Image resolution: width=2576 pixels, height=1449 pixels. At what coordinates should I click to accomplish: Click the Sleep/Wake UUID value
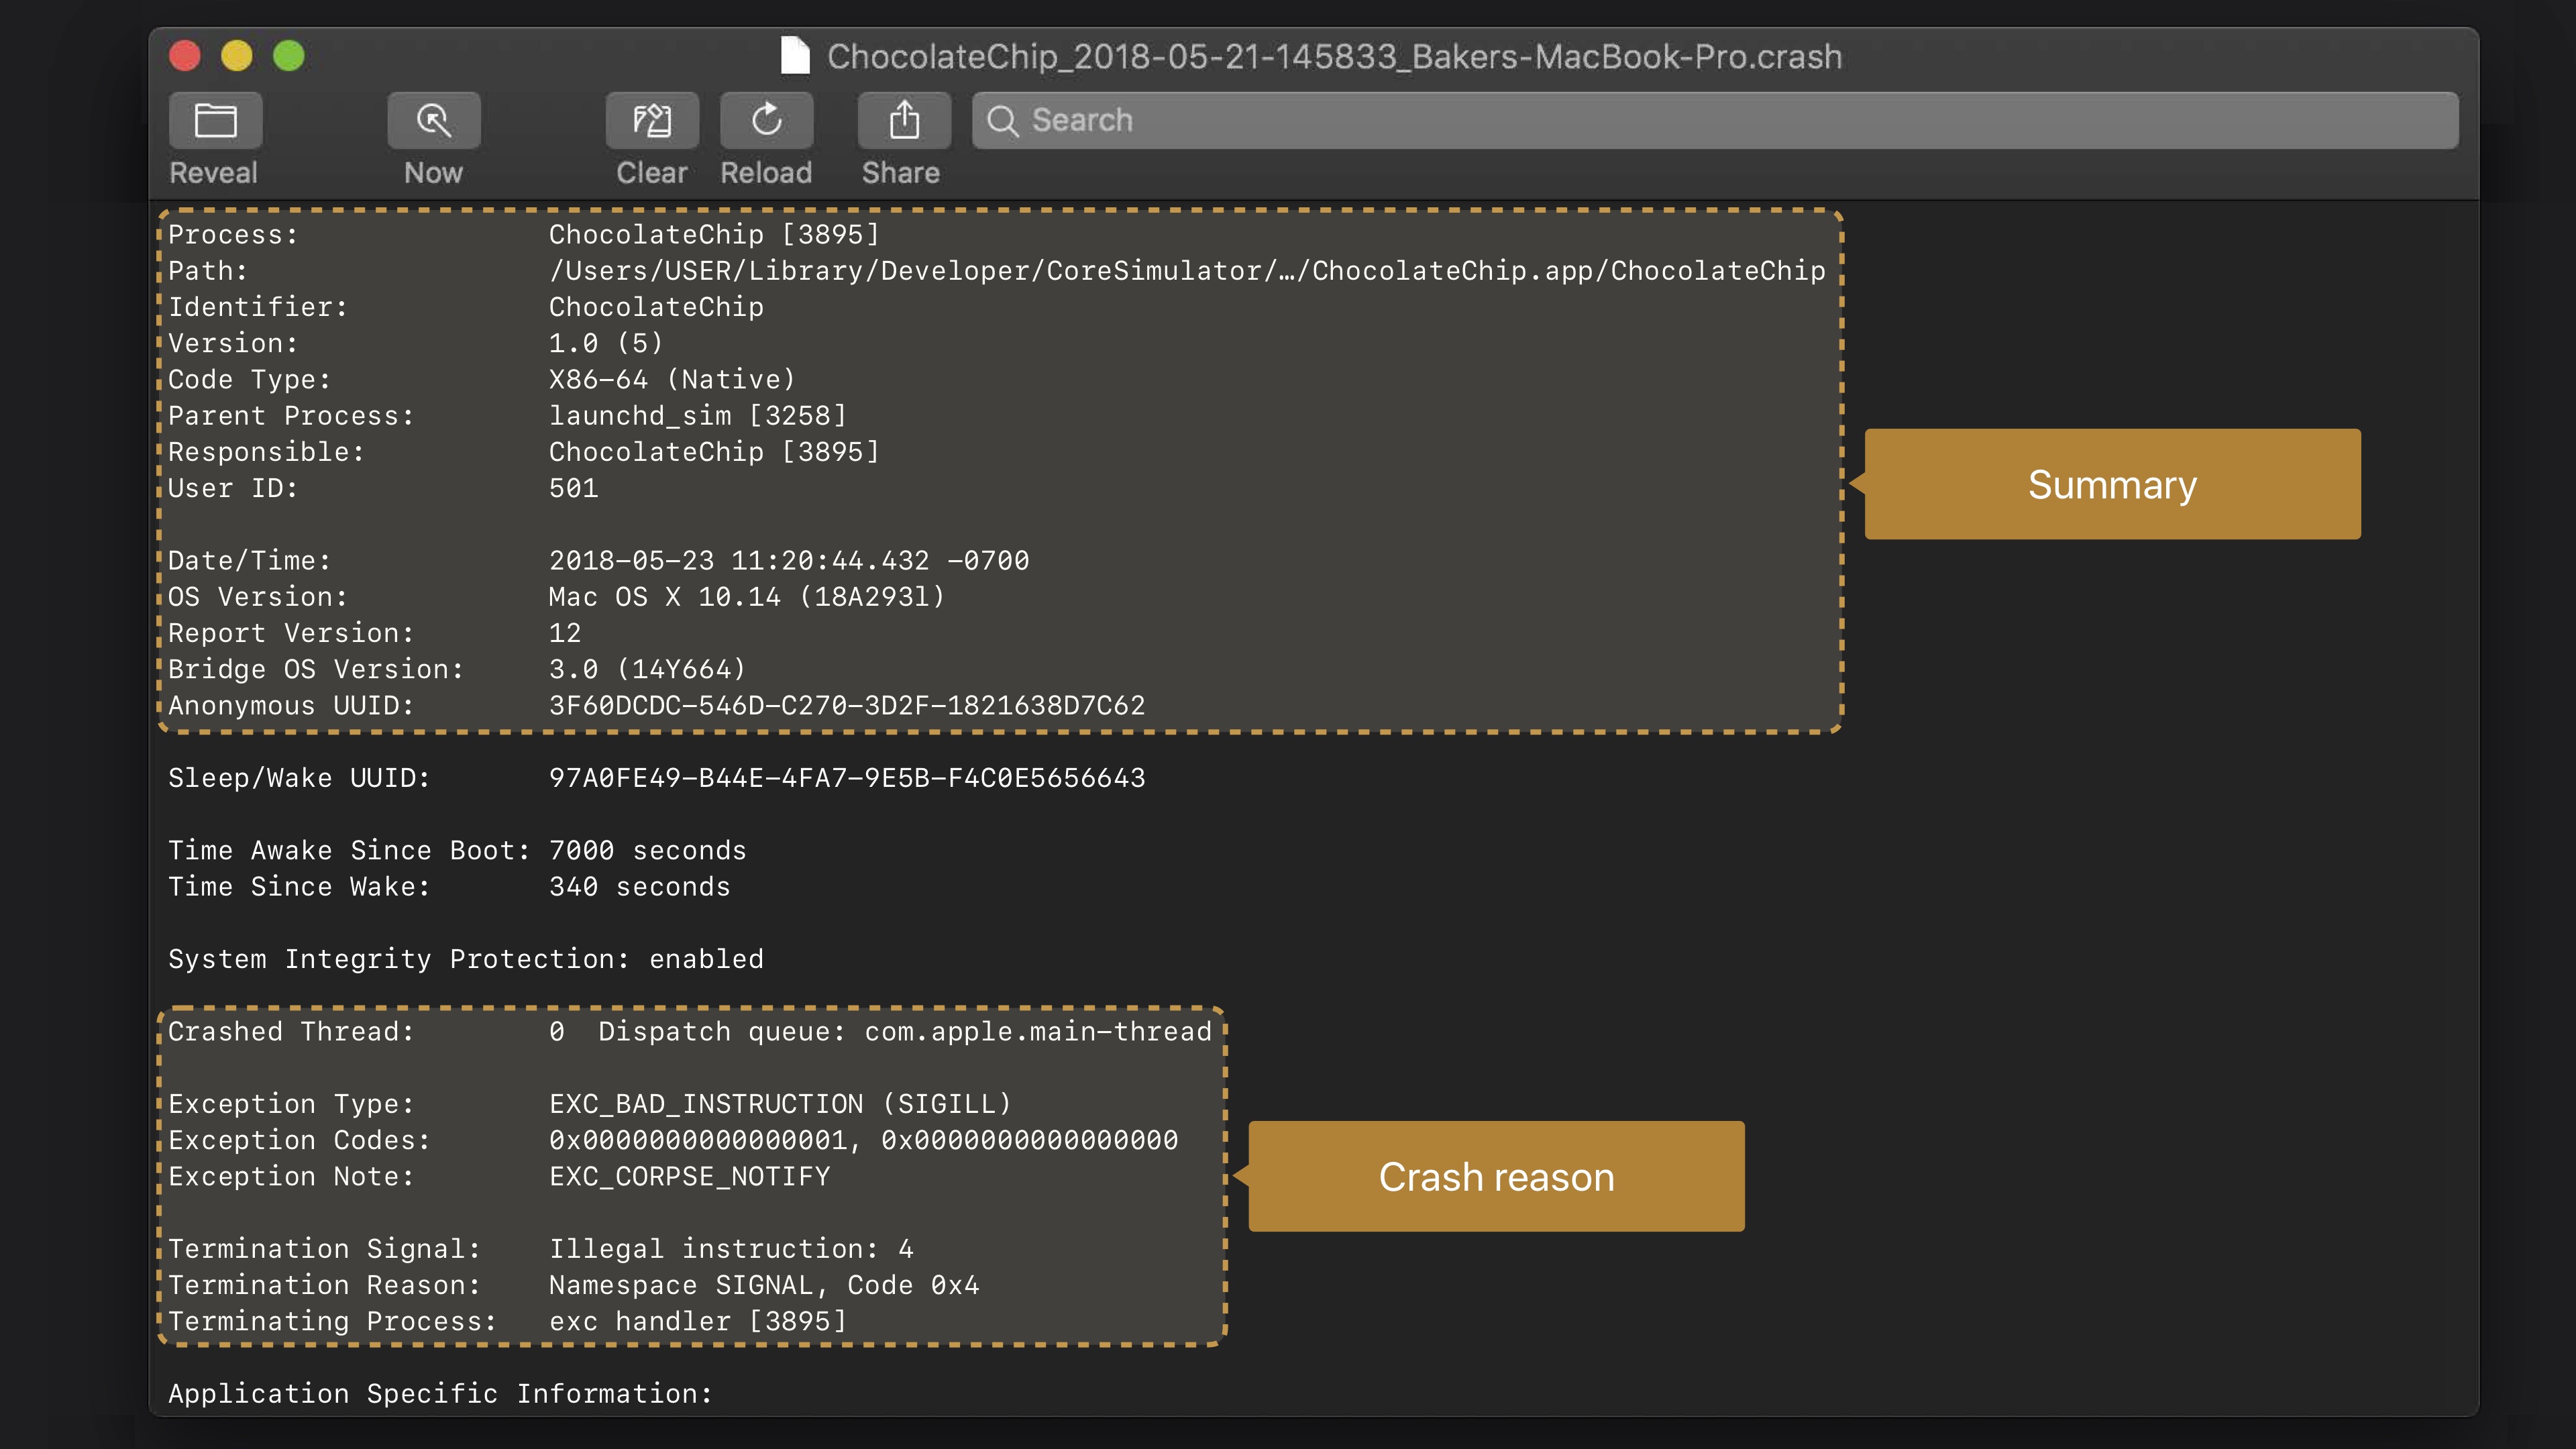pyautogui.click(x=846, y=778)
